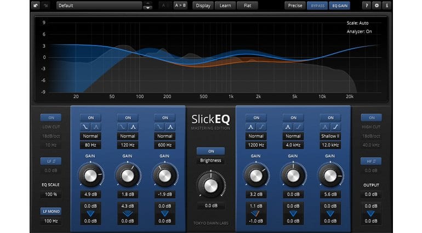Click the HF link button
This screenshot has height=233, width=422.
tap(371, 161)
